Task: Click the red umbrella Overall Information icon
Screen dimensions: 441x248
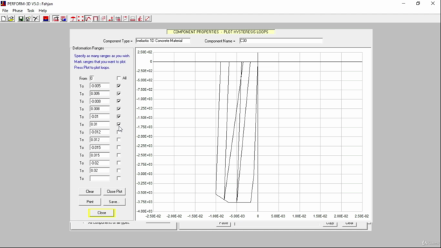Action: (x=73, y=19)
